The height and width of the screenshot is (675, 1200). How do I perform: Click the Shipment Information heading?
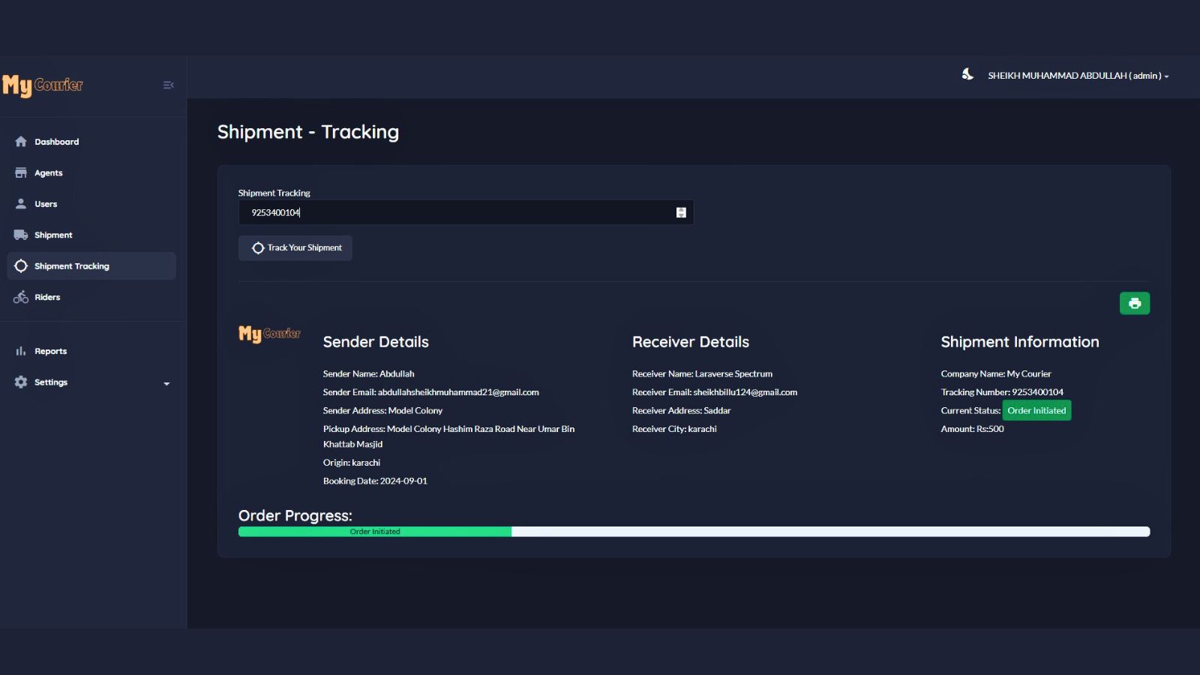[1020, 342]
